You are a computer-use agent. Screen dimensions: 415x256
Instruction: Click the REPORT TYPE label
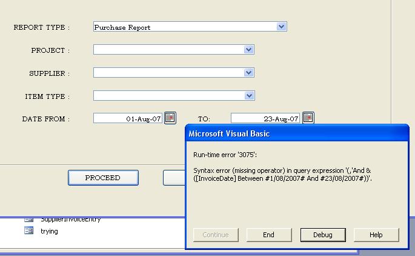42,27
